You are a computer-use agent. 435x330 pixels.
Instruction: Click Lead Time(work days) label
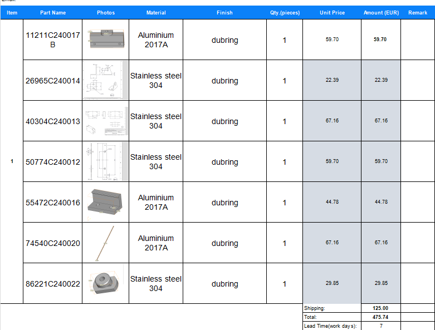(x=332, y=326)
